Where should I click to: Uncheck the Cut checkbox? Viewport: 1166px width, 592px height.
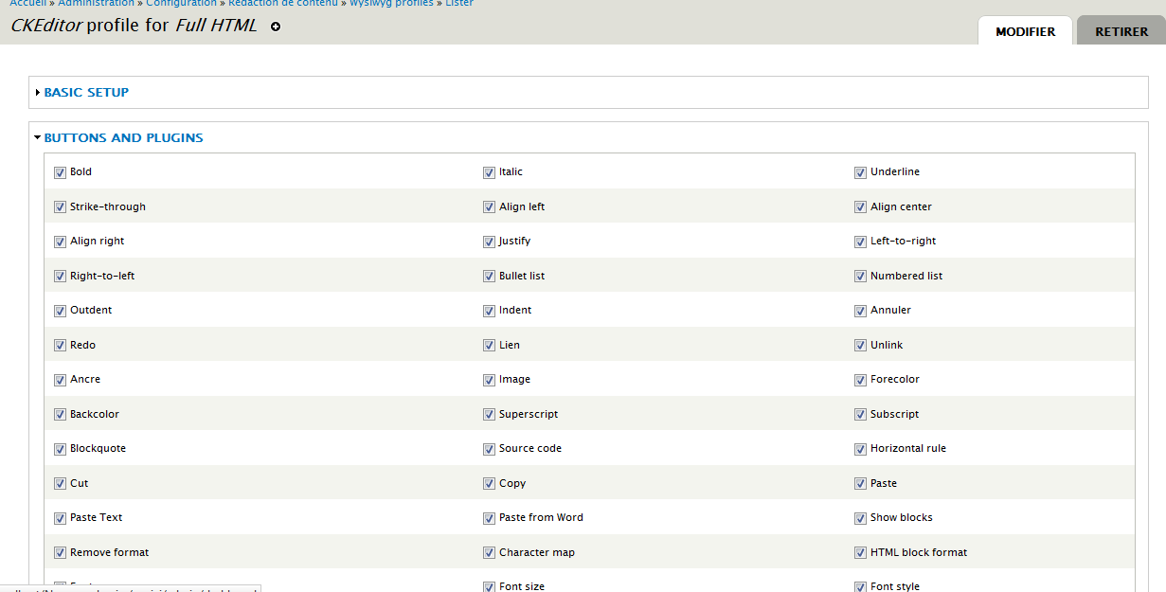click(60, 484)
